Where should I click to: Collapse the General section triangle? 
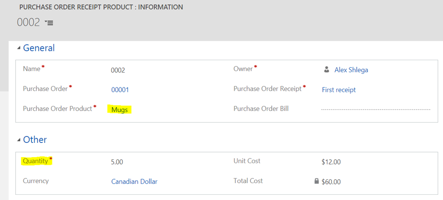pyautogui.click(x=19, y=48)
